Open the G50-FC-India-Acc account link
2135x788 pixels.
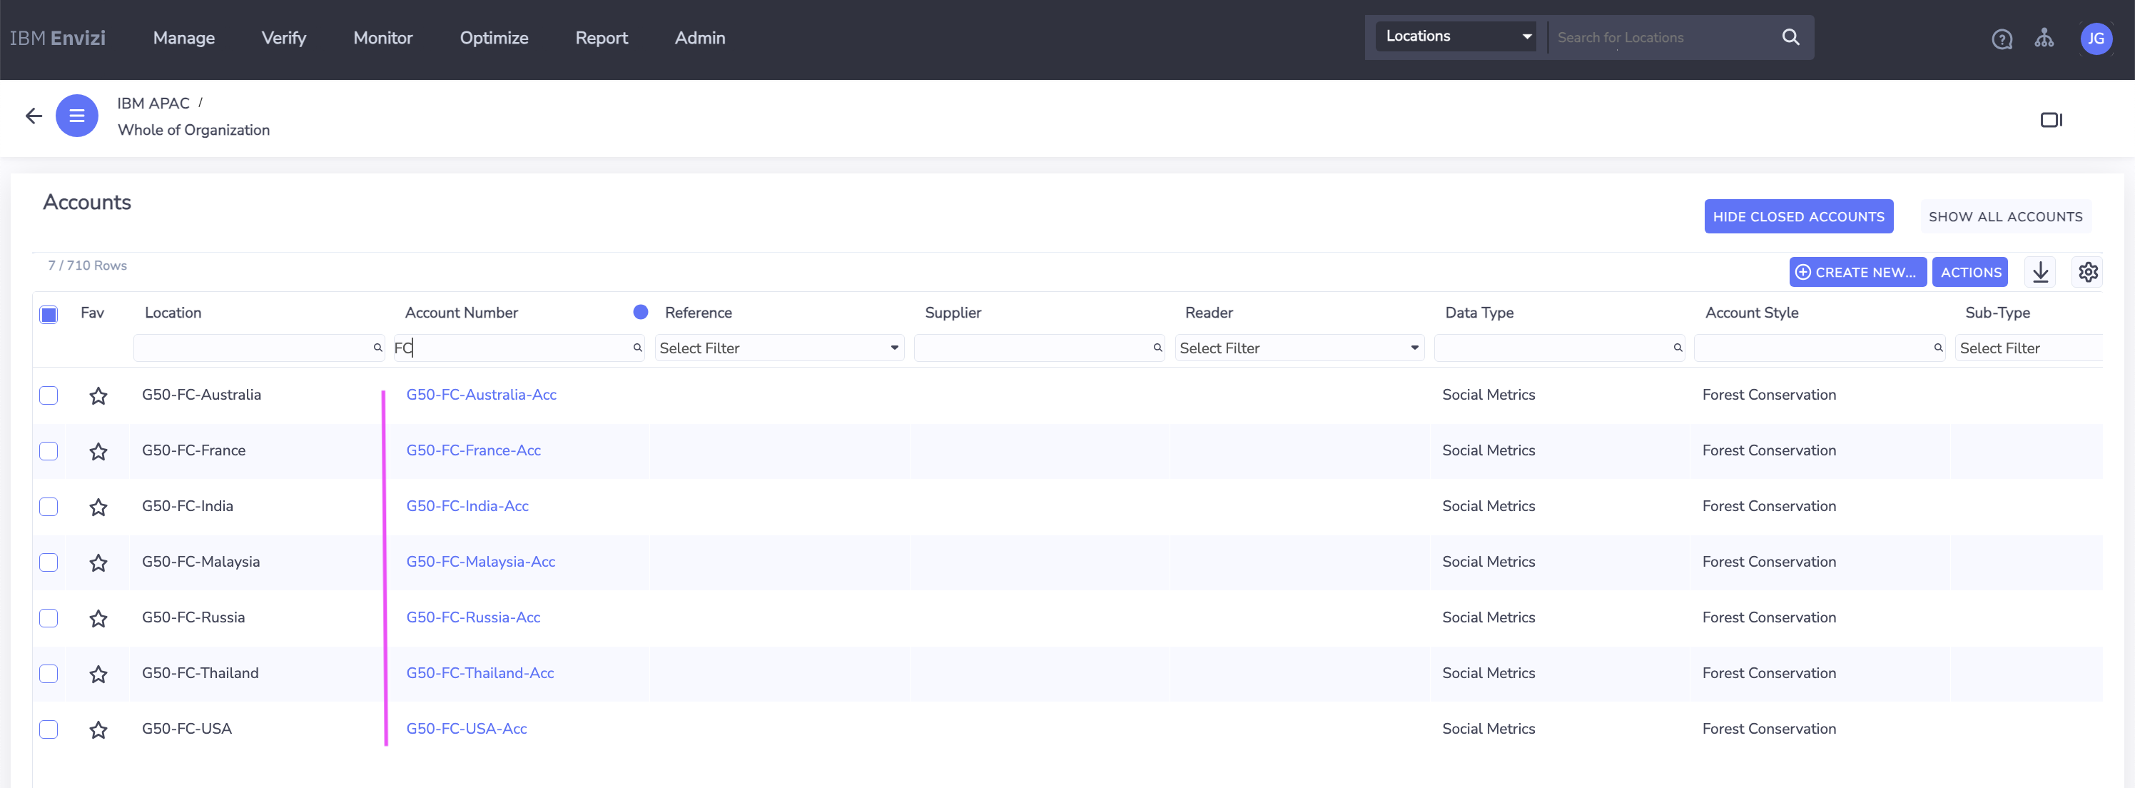(x=467, y=505)
